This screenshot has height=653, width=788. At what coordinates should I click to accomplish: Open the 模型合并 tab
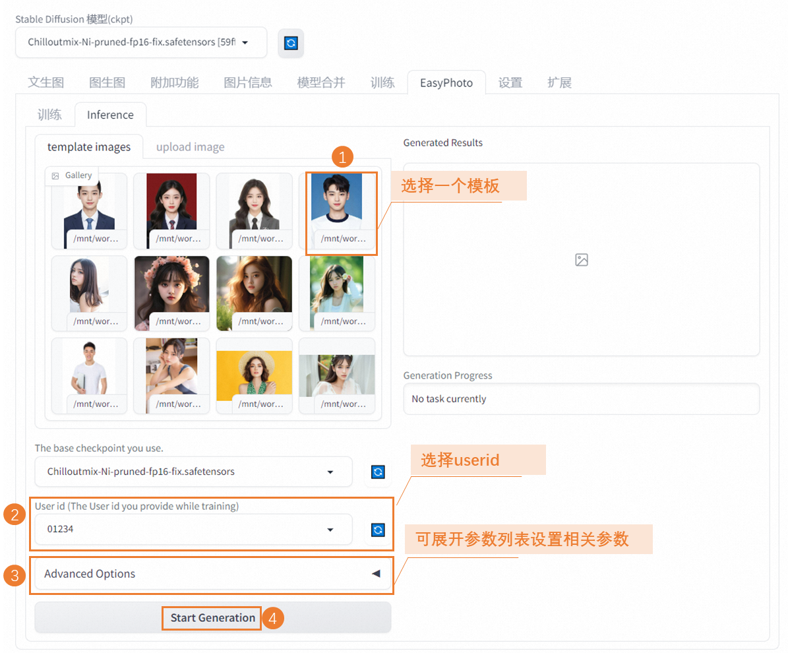point(321,82)
